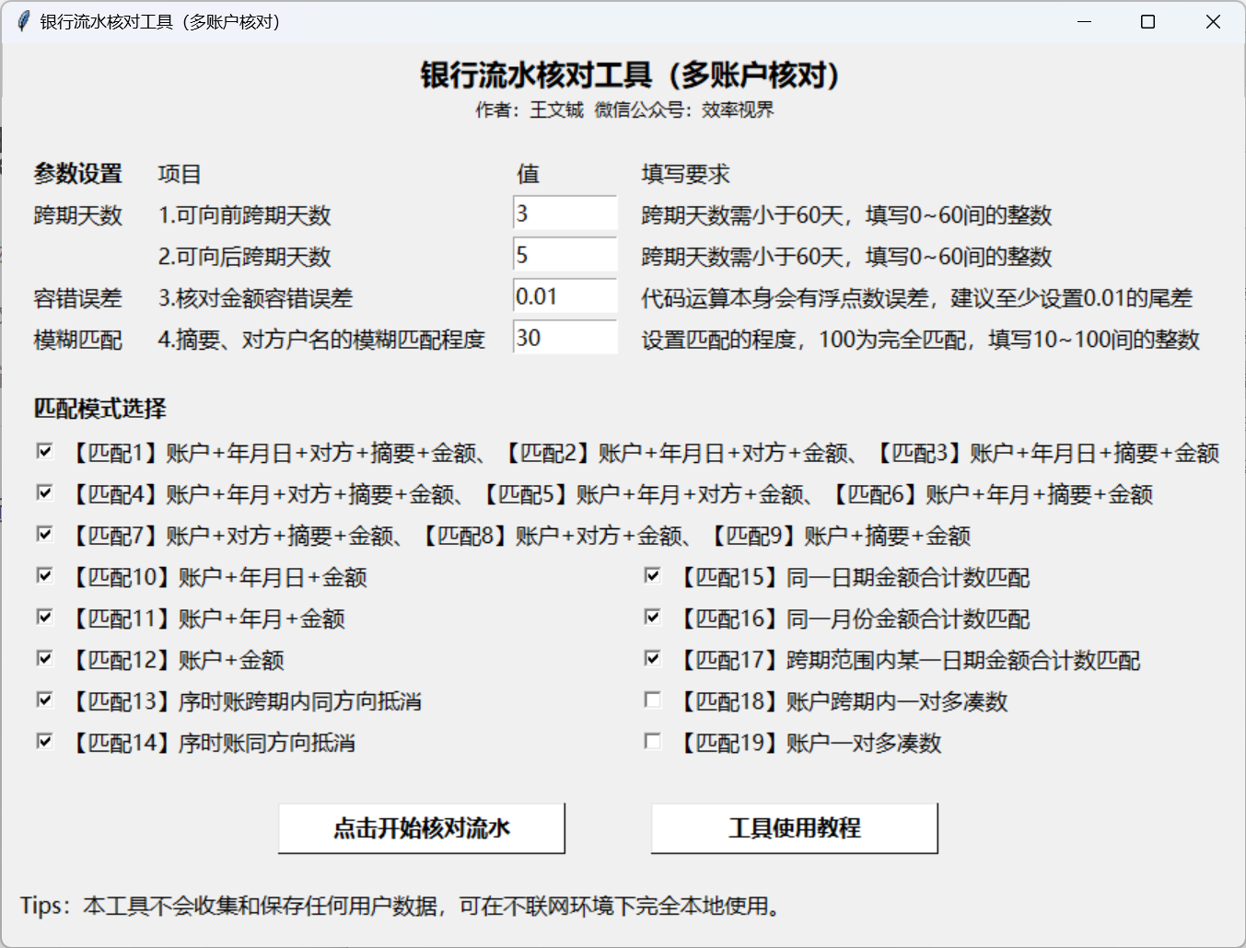1246x948 pixels.
Task: Disable 【匹配12】账户+金额 matching
Action: pos(44,658)
